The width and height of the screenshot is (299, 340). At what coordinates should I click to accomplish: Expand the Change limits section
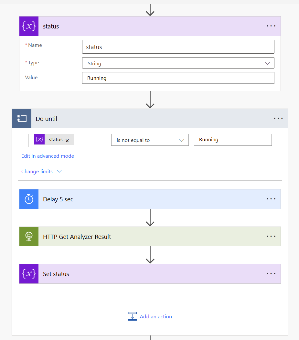[41, 172]
